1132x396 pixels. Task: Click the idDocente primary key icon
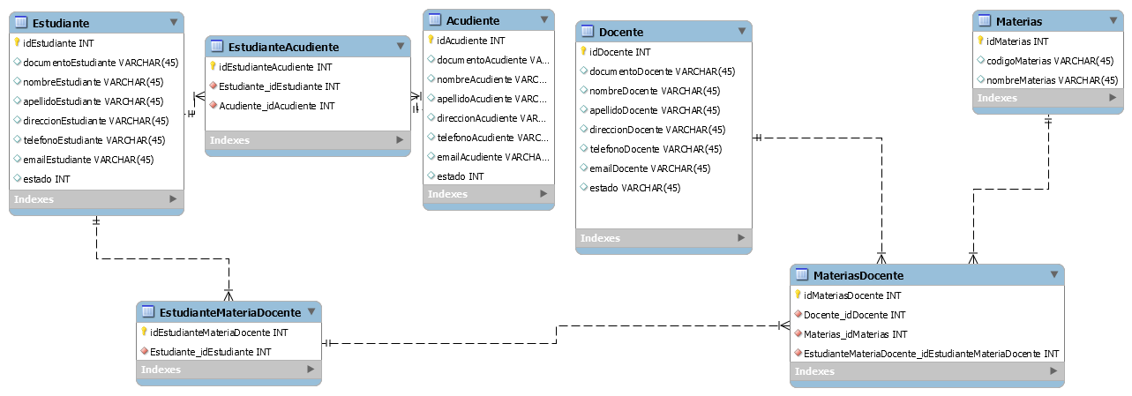point(584,52)
